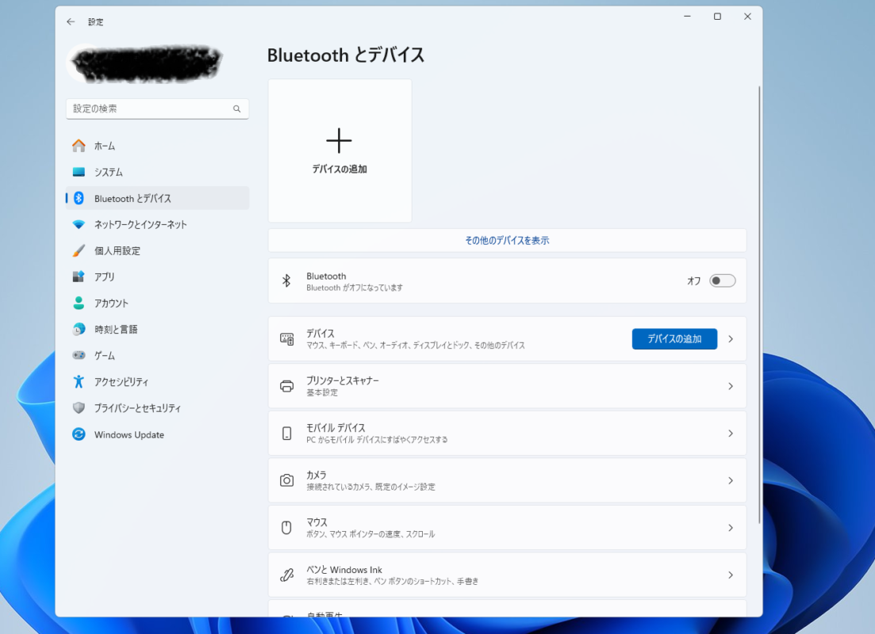875x634 pixels.
Task: Click the プライバシーとセキュリティ shield icon
Action: [x=79, y=407]
